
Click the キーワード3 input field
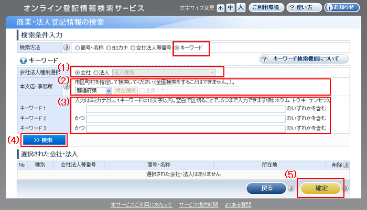pyautogui.click(x=186, y=129)
